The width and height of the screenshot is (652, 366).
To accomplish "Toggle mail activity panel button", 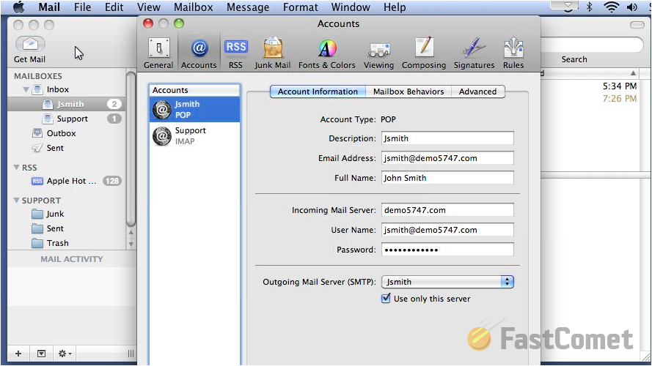I will pos(41,354).
